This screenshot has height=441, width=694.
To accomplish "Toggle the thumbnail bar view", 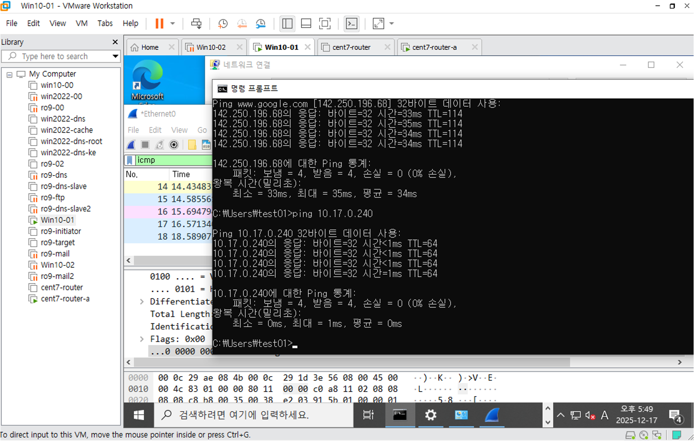I will click(x=306, y=24).
